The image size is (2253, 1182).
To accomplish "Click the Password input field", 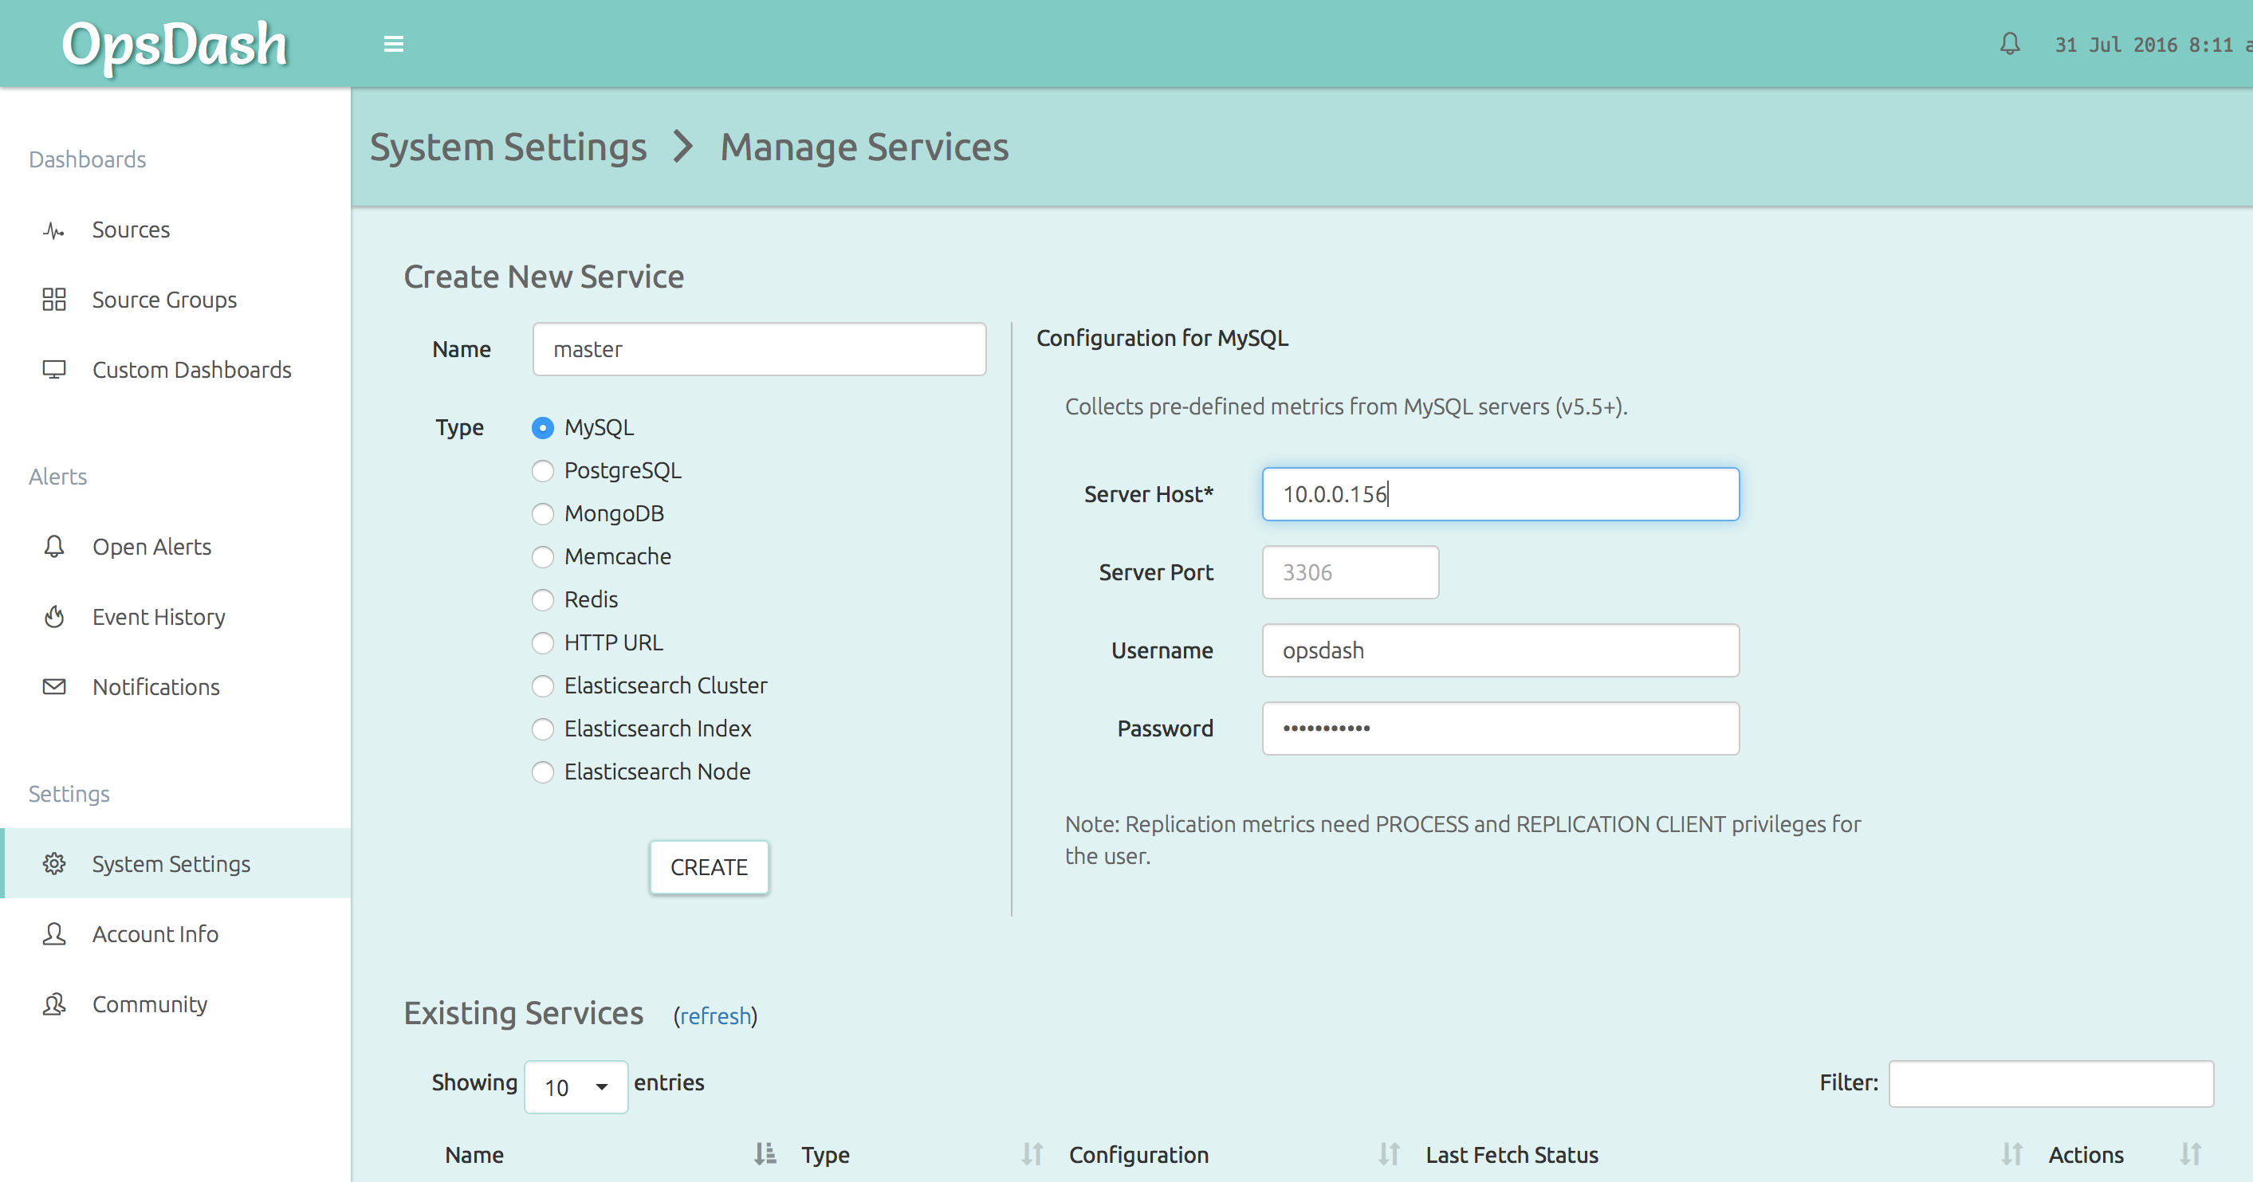I will (1501, 728).
